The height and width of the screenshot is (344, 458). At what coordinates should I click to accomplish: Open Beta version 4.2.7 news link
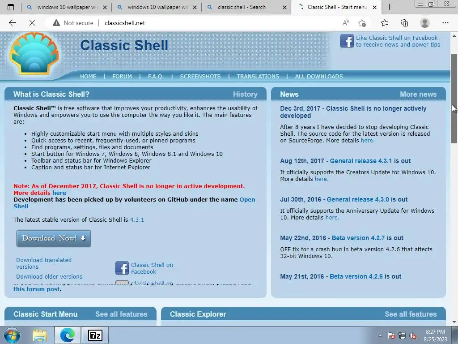[358, 238]
